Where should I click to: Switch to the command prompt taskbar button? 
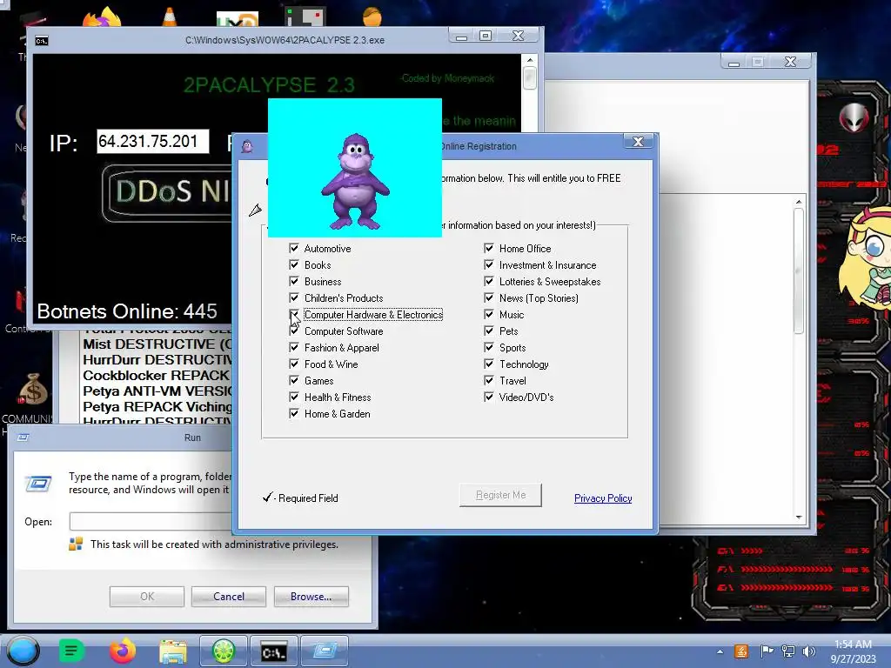click(x=274, y=651)
